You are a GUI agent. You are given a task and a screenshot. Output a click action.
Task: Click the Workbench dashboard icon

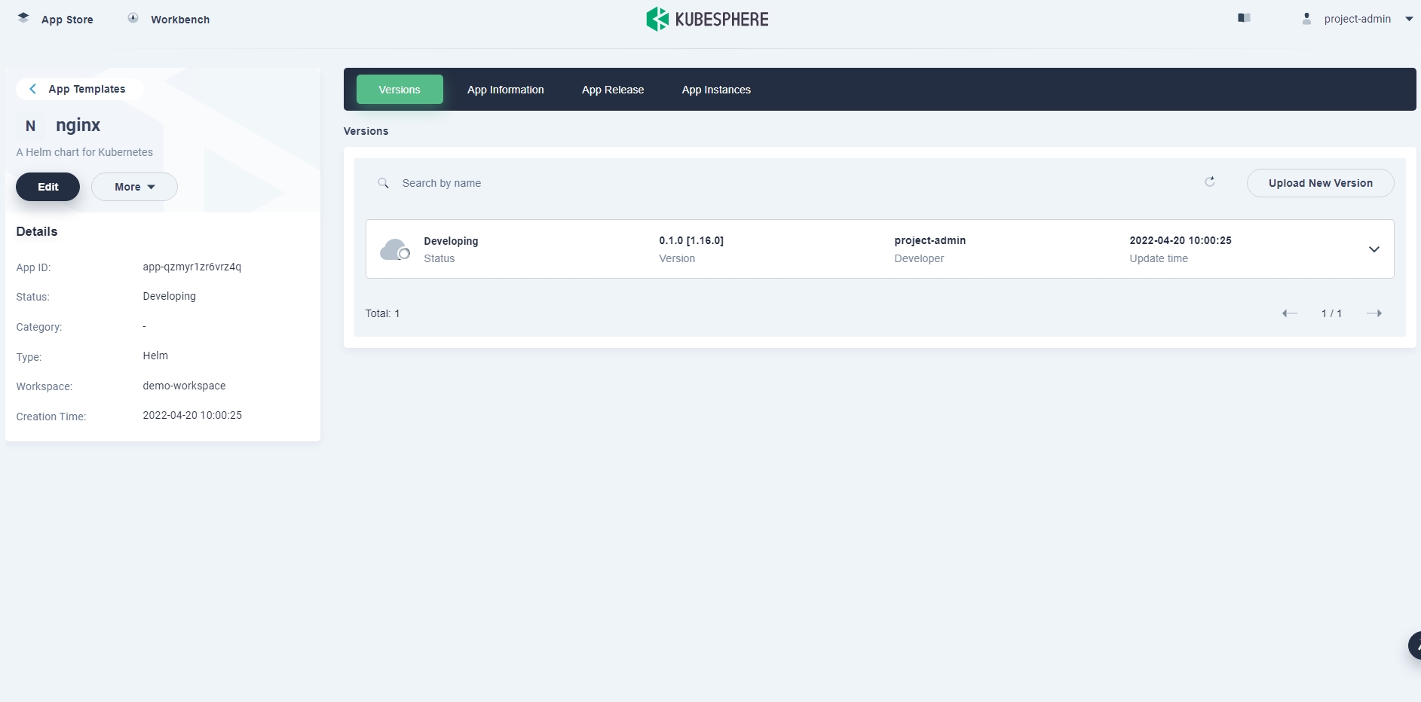coord(133,18)
